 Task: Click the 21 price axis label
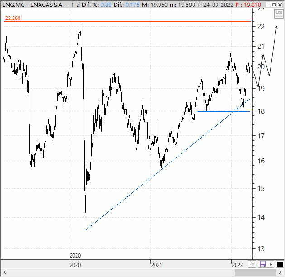(261, 47)
